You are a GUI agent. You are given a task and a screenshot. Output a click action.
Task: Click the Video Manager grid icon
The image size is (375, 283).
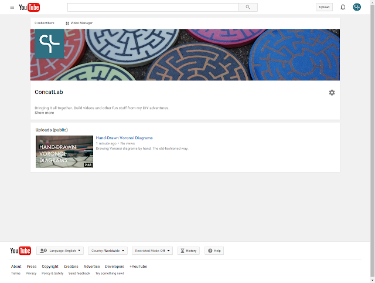click(67, 23)
